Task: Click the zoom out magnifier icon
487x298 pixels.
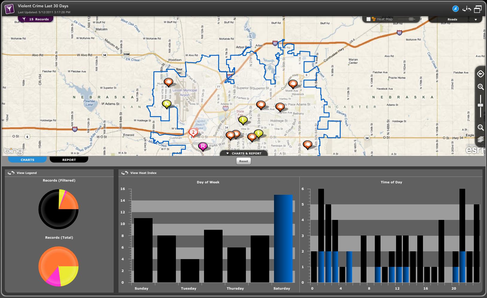Action: point(480,127)
